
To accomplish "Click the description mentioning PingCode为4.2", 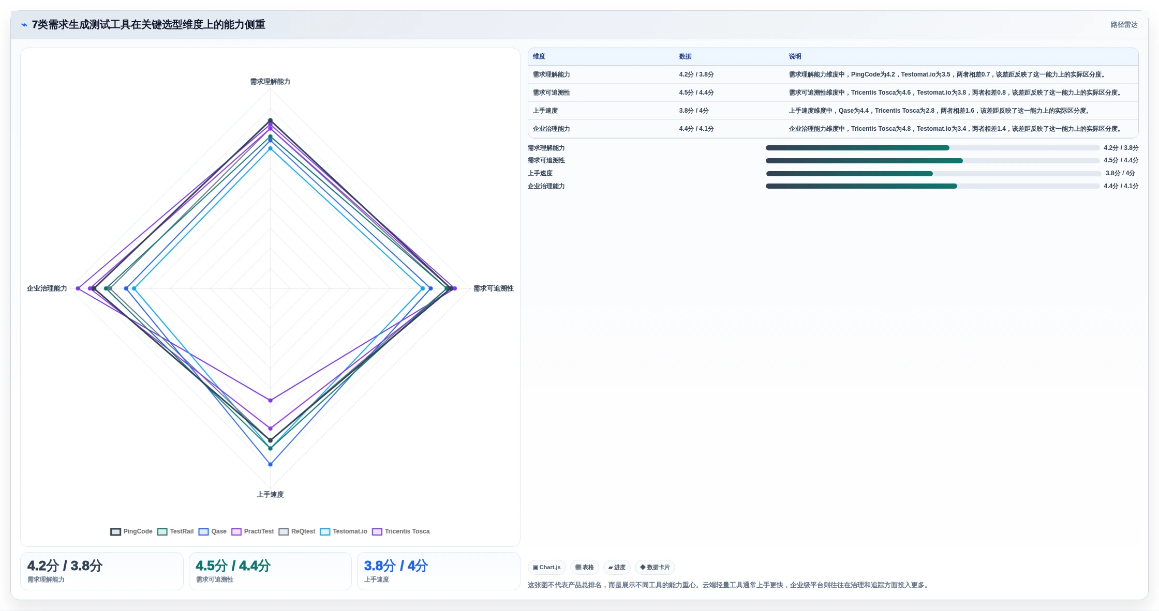I will point(948,74).
